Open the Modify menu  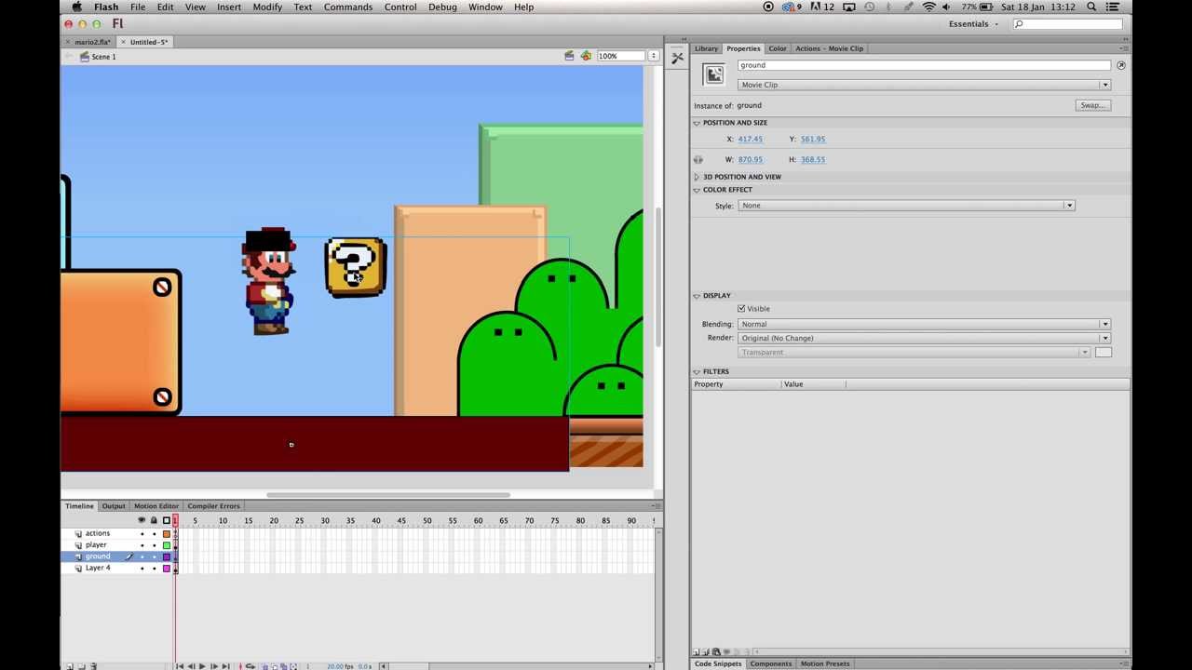point(267,7)
